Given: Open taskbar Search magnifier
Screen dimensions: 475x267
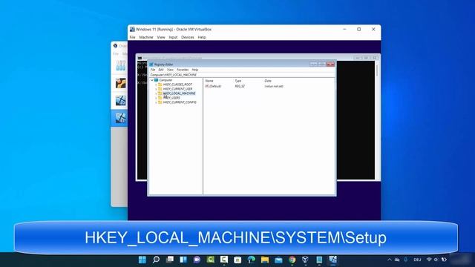Looking at the screenshot, I should tap(156, 260).
